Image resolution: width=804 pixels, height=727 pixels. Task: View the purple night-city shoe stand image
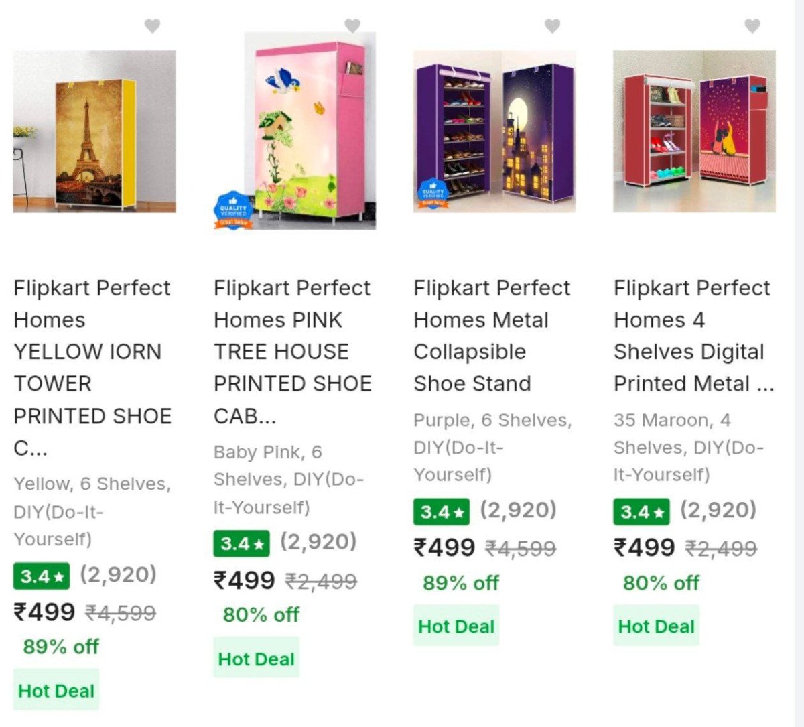pos(494,131)
